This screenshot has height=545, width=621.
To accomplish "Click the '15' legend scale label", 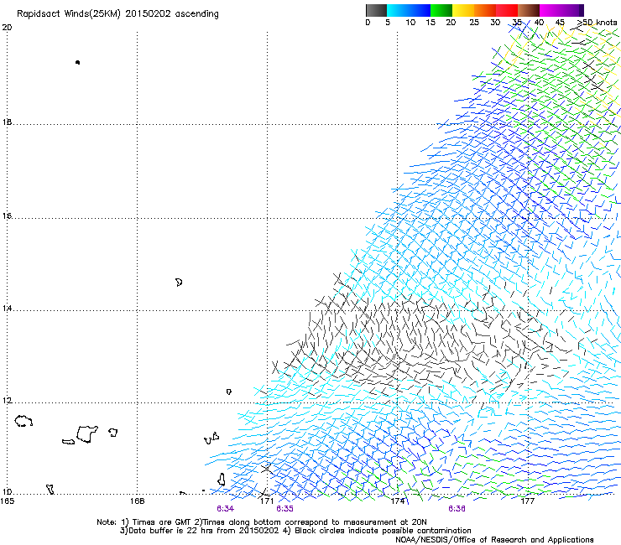I will point(431,23).
